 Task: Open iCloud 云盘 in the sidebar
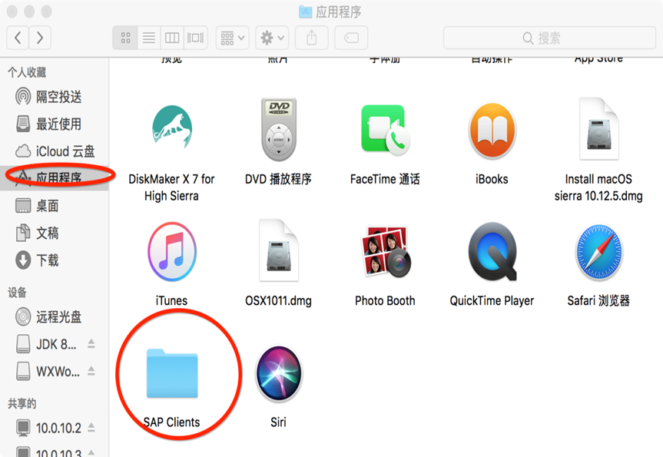pos(54,151)
